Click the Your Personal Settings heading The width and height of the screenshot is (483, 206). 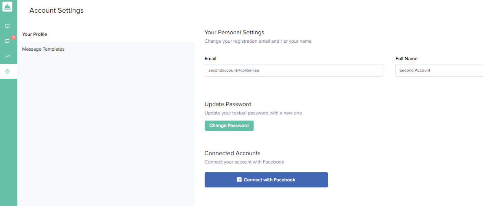(x=234, y=33)
